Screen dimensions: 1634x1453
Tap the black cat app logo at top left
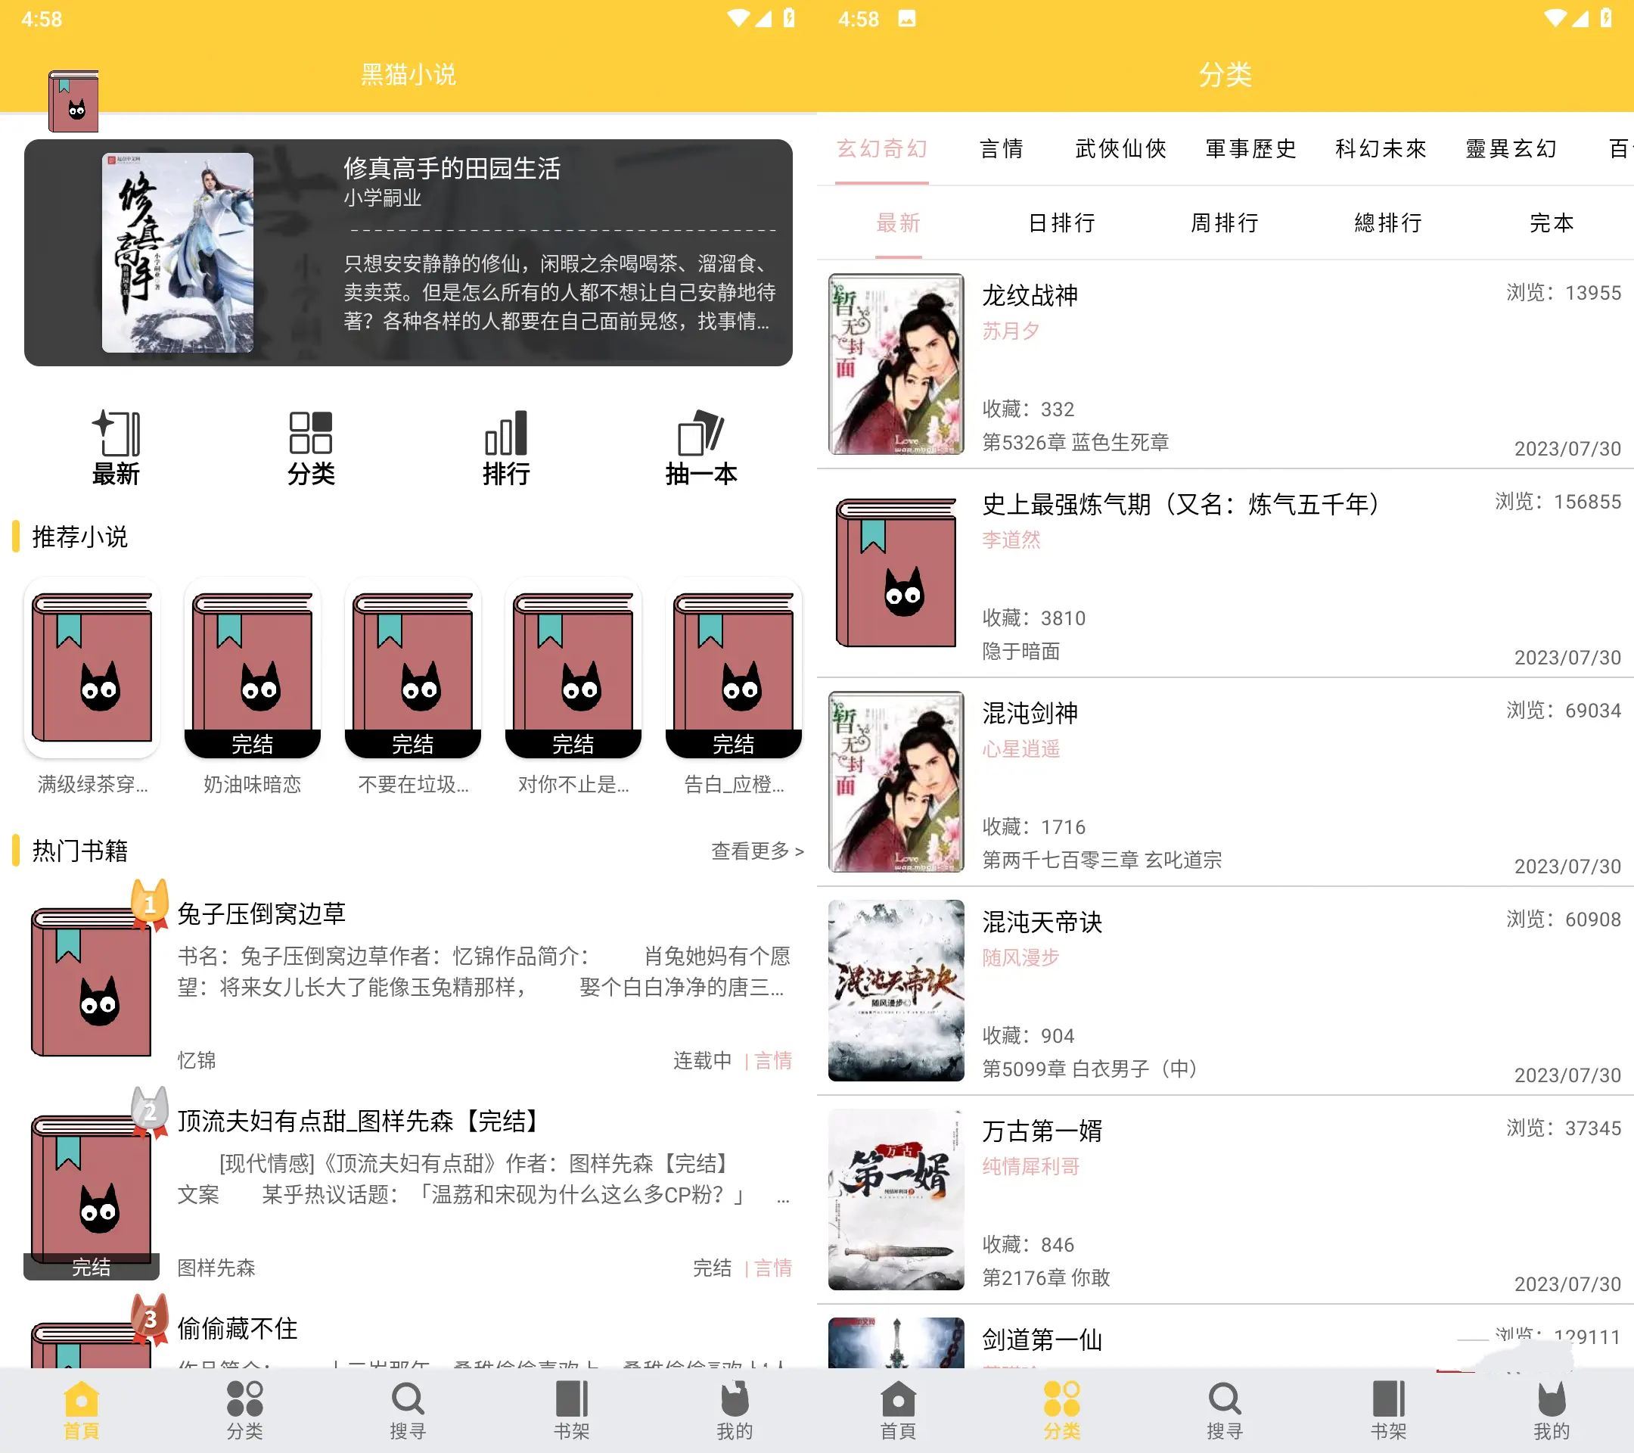[73, 102]
